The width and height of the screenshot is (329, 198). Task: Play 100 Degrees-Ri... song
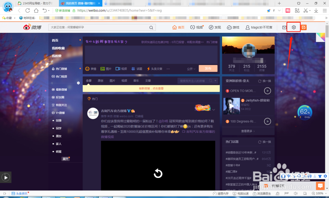[267, 121]
